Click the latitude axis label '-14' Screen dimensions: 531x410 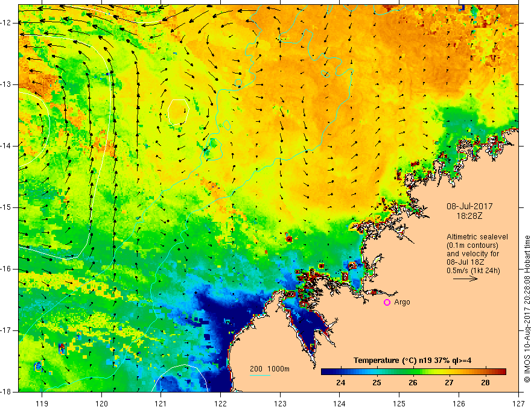point(7,146)
